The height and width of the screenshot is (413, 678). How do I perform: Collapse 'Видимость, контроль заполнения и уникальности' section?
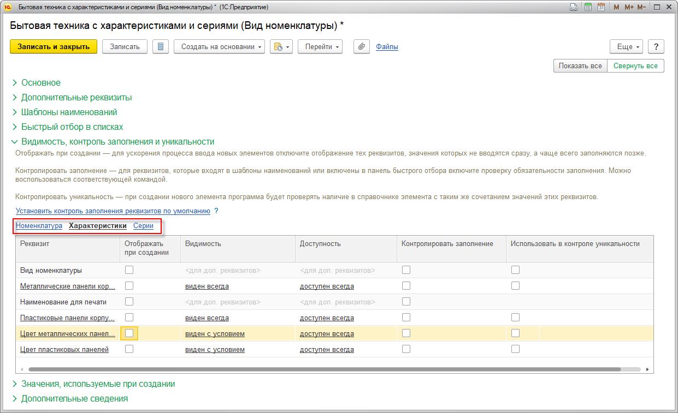(x=117, y=142)
